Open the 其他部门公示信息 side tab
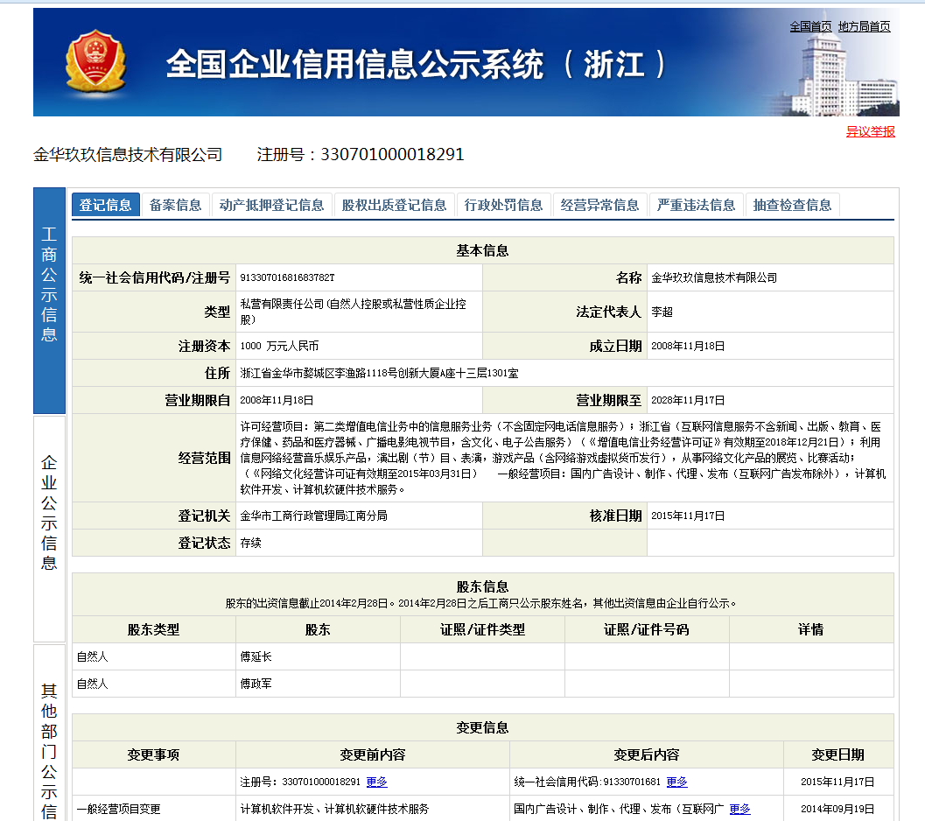Image resolution: width=925 pixels, height=821 pixels. (49, 733)
